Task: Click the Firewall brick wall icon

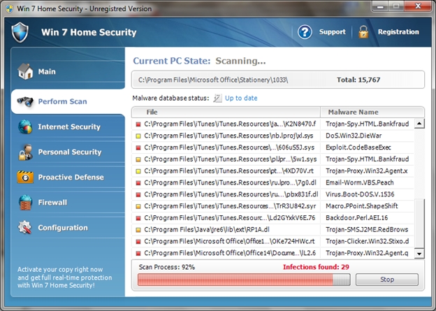Action: click(x=26, y=202)
